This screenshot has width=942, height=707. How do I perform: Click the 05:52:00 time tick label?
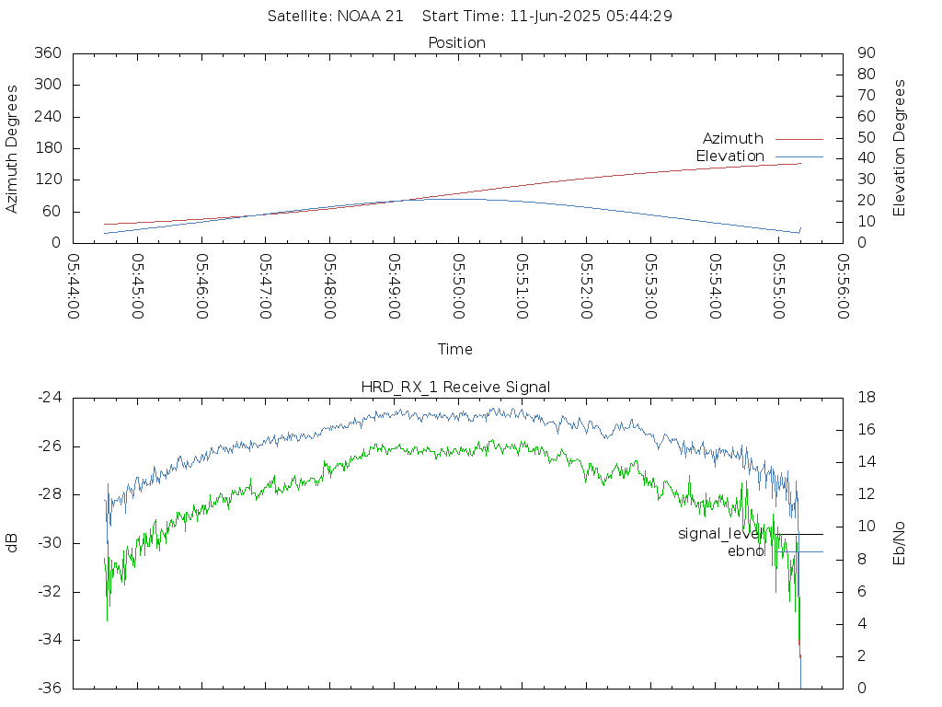click(x=586, y=286)
